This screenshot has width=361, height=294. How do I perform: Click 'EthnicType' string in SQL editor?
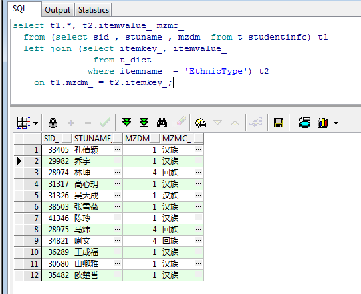click(215, 71)
